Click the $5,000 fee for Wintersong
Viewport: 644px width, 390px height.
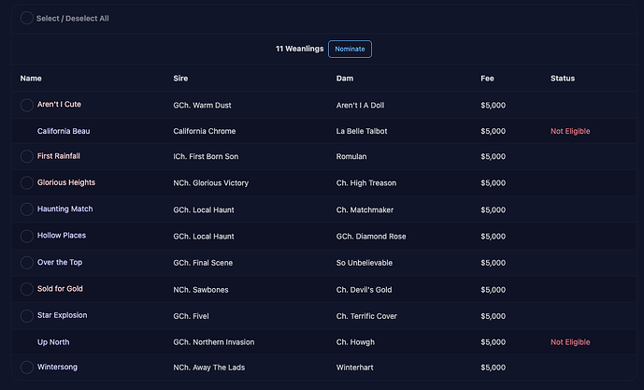pos(493,368)
